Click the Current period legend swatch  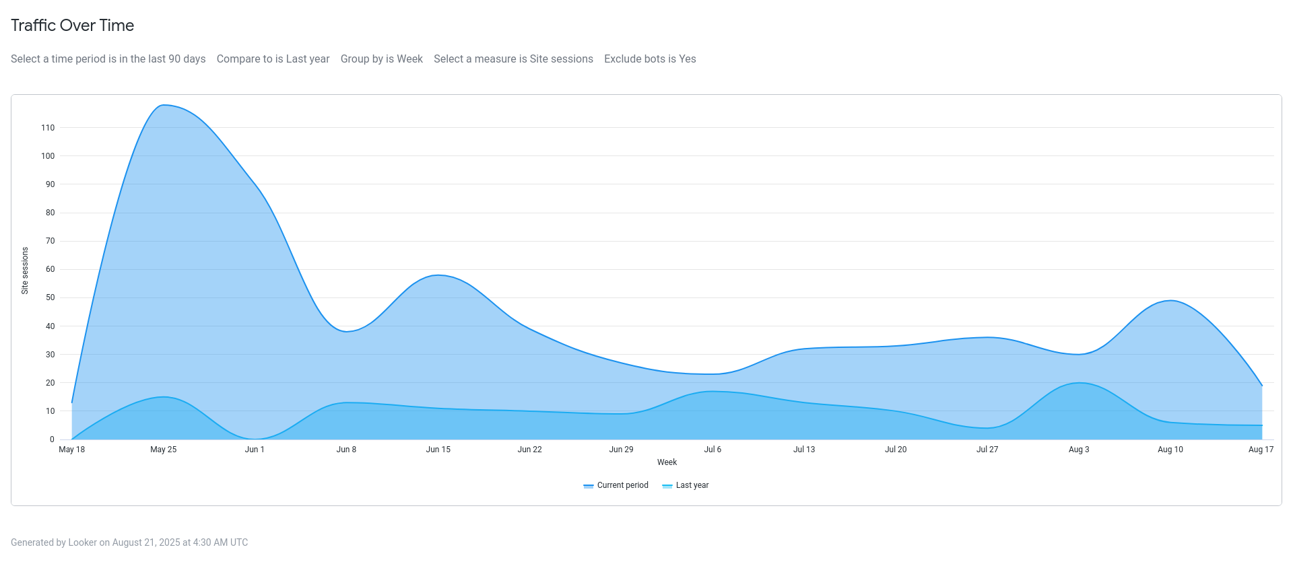[x=589, y=486]
